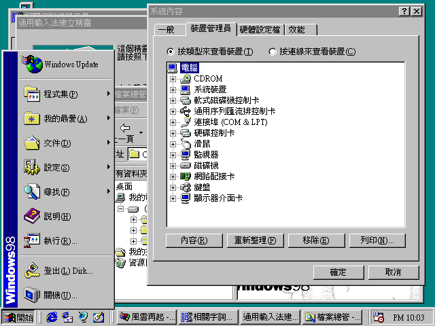Expand the 軟式磁碟機控制卡 node
This screenshot has height=326, width=435.
pos(173,101)
